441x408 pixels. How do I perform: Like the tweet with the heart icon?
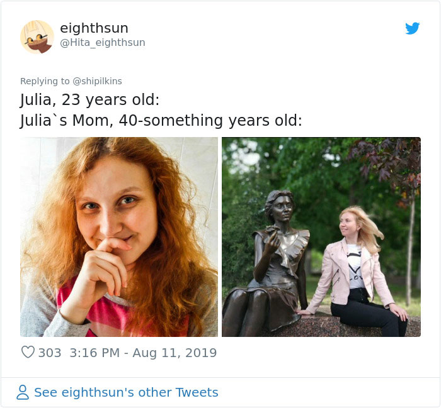coord(28,352)
